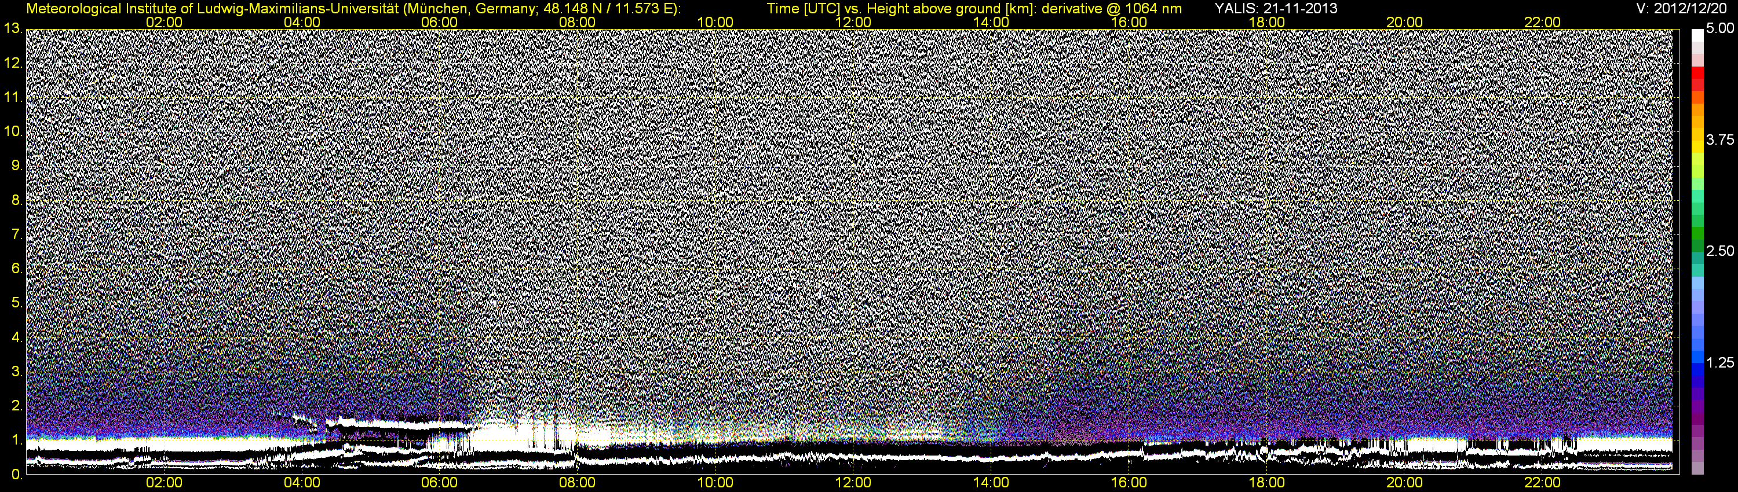Image resolution: width=1738 pixels, height=492 pixels.
Task: Click the 14:00 label on the bottom time axis
Action: (991, 483)
